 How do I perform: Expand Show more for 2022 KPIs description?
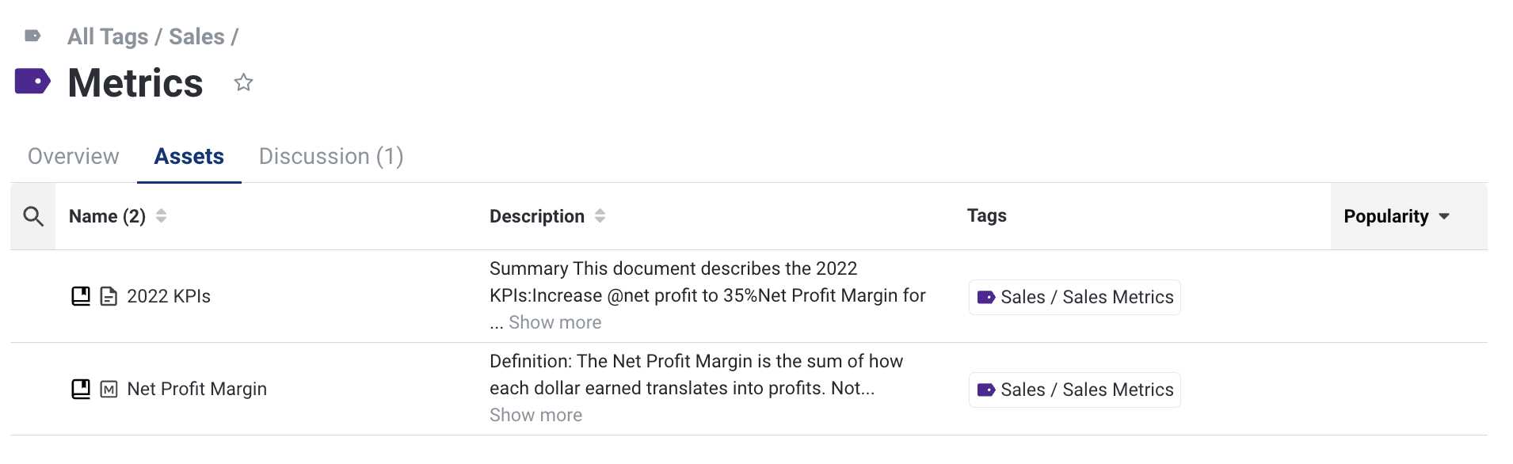(555, 322)
